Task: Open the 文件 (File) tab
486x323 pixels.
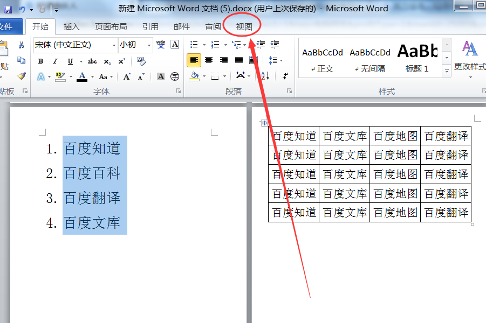Action: point(10,27)
